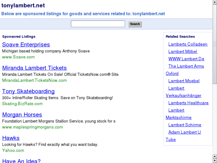Viewport: 217px width, 163px height.
Task: Open Lambert Schirme related search
Action: 185,125
